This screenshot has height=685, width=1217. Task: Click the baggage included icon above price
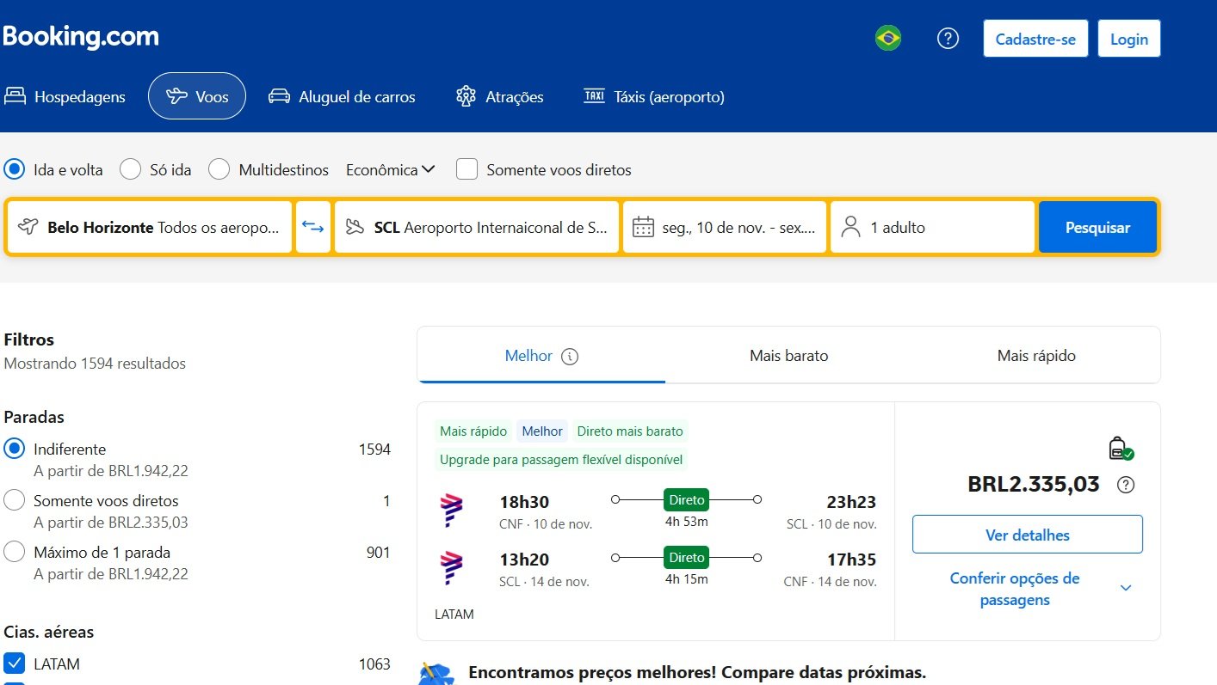(1121, 449)
